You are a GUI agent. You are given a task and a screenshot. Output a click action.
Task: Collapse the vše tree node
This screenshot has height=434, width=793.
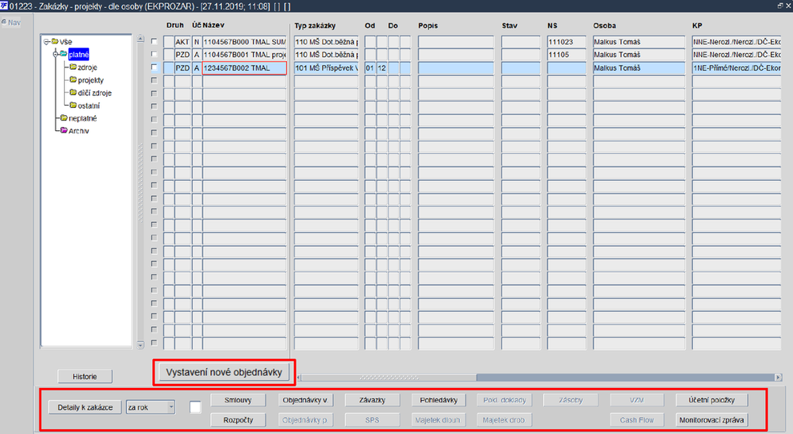point(46,41)
